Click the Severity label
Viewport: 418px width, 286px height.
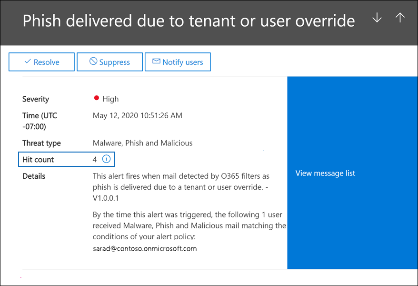click(x=36, y=99)
